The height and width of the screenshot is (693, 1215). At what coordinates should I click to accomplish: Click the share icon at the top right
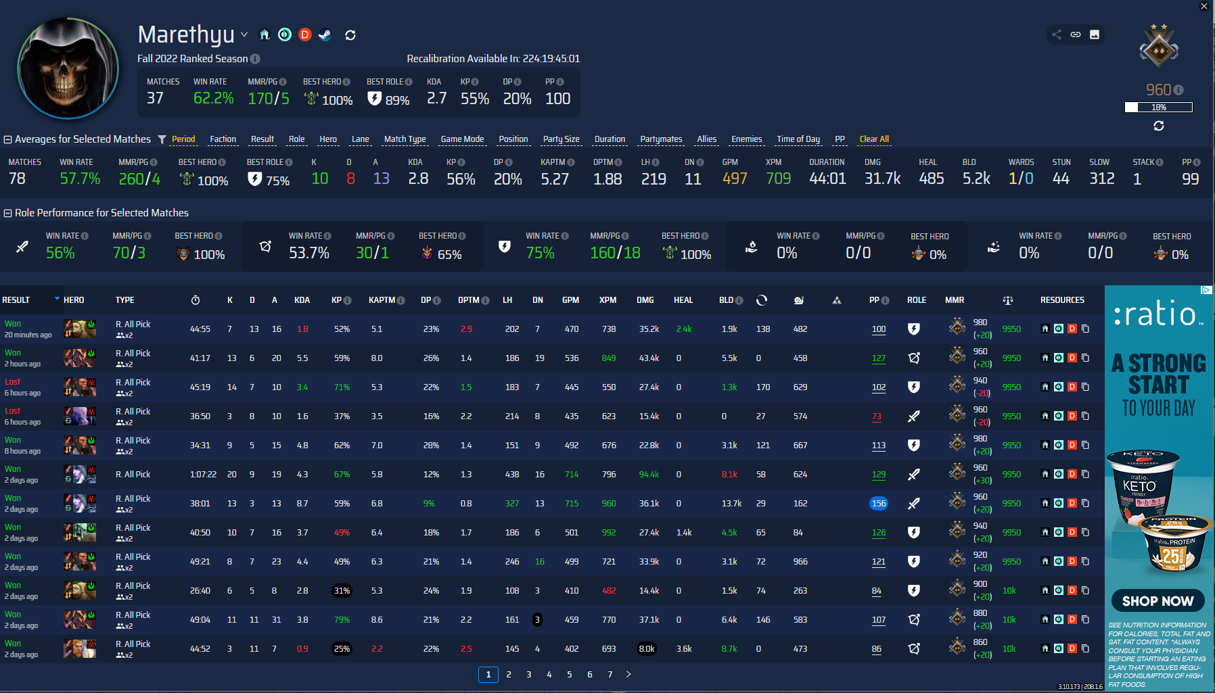tap(1057, 34)
